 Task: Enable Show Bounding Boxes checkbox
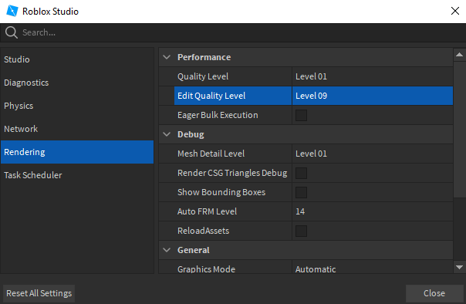[301, 193]
